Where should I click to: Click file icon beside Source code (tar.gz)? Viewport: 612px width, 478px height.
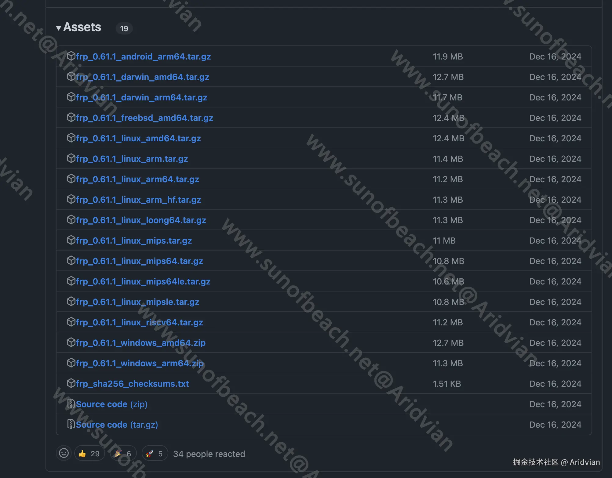[71, 424]
